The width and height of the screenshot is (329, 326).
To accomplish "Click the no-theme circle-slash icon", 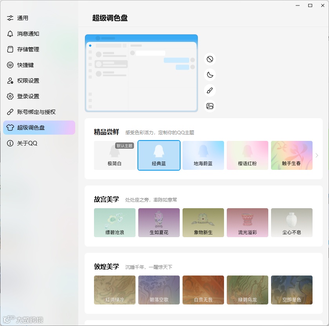I will tap(210, 59).
